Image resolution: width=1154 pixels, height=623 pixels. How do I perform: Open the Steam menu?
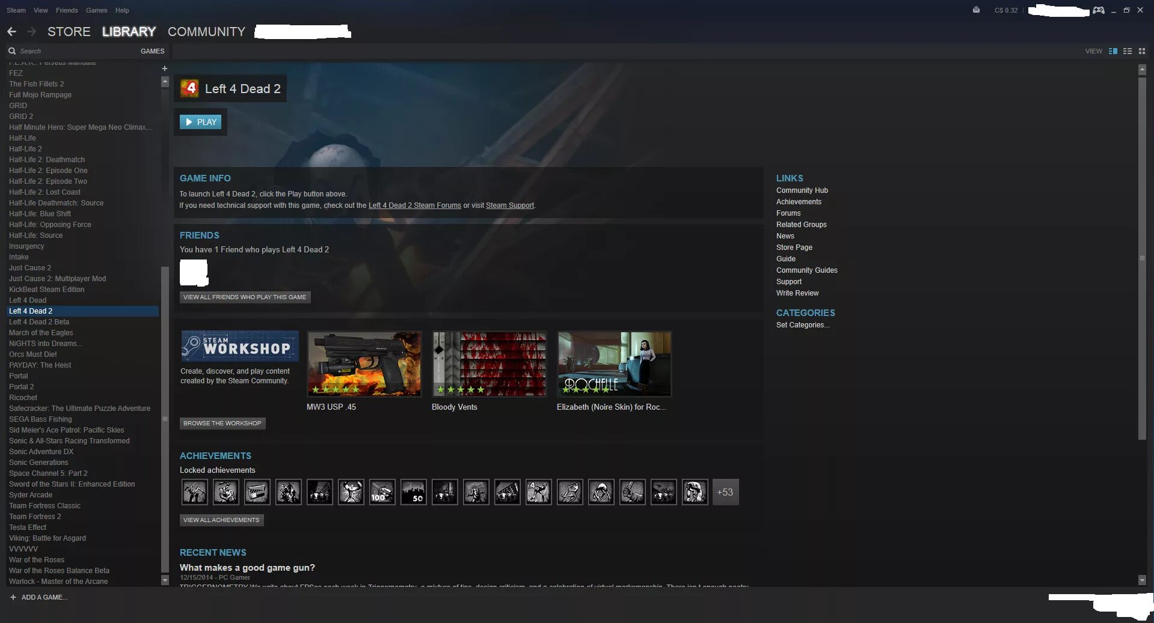point(16,10)
